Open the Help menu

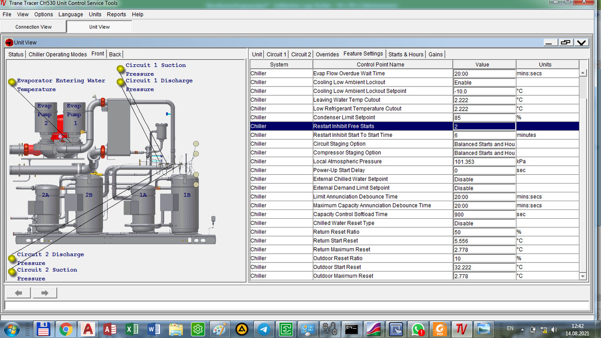138,14
